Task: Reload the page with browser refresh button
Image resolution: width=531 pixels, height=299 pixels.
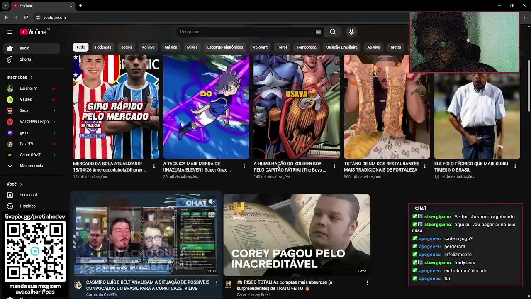Action: click(26, 17)
